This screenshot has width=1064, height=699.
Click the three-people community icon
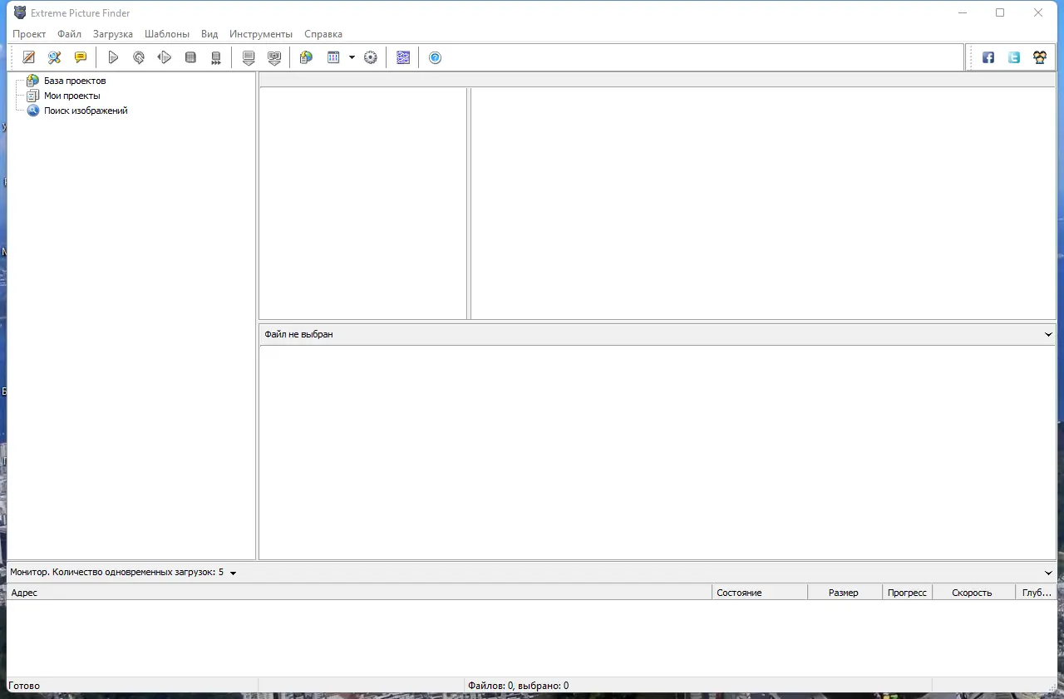(1040, 57)
